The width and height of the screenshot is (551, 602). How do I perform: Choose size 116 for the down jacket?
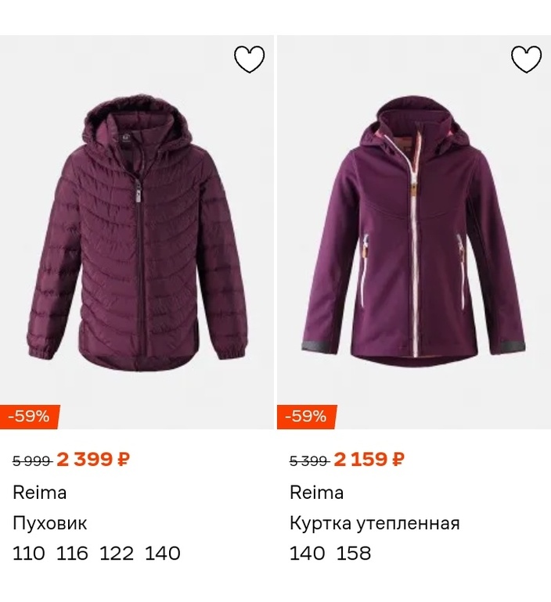point(73,554)
